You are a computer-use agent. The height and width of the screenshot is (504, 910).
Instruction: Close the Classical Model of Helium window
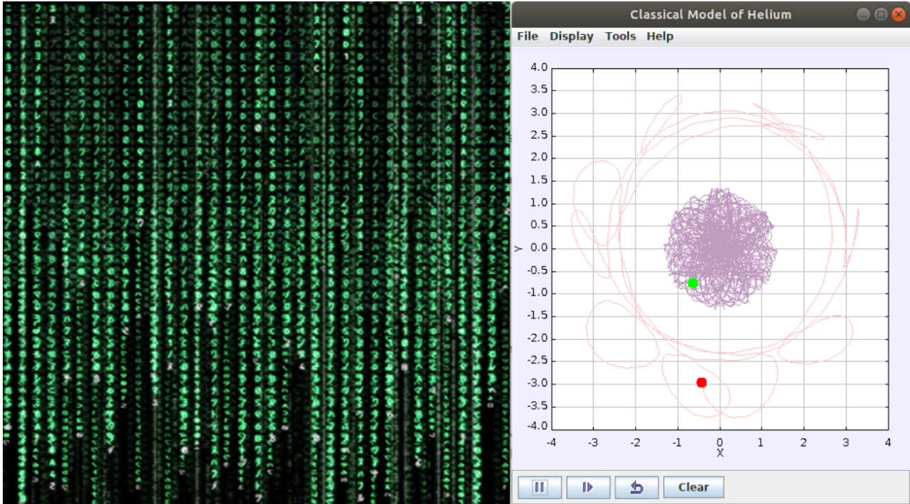pos(898,14)
